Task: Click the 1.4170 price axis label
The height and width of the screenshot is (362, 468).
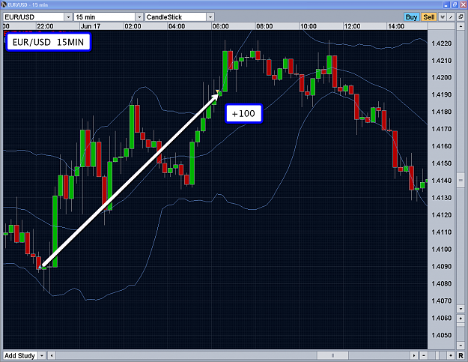Action: click(442, 129)
